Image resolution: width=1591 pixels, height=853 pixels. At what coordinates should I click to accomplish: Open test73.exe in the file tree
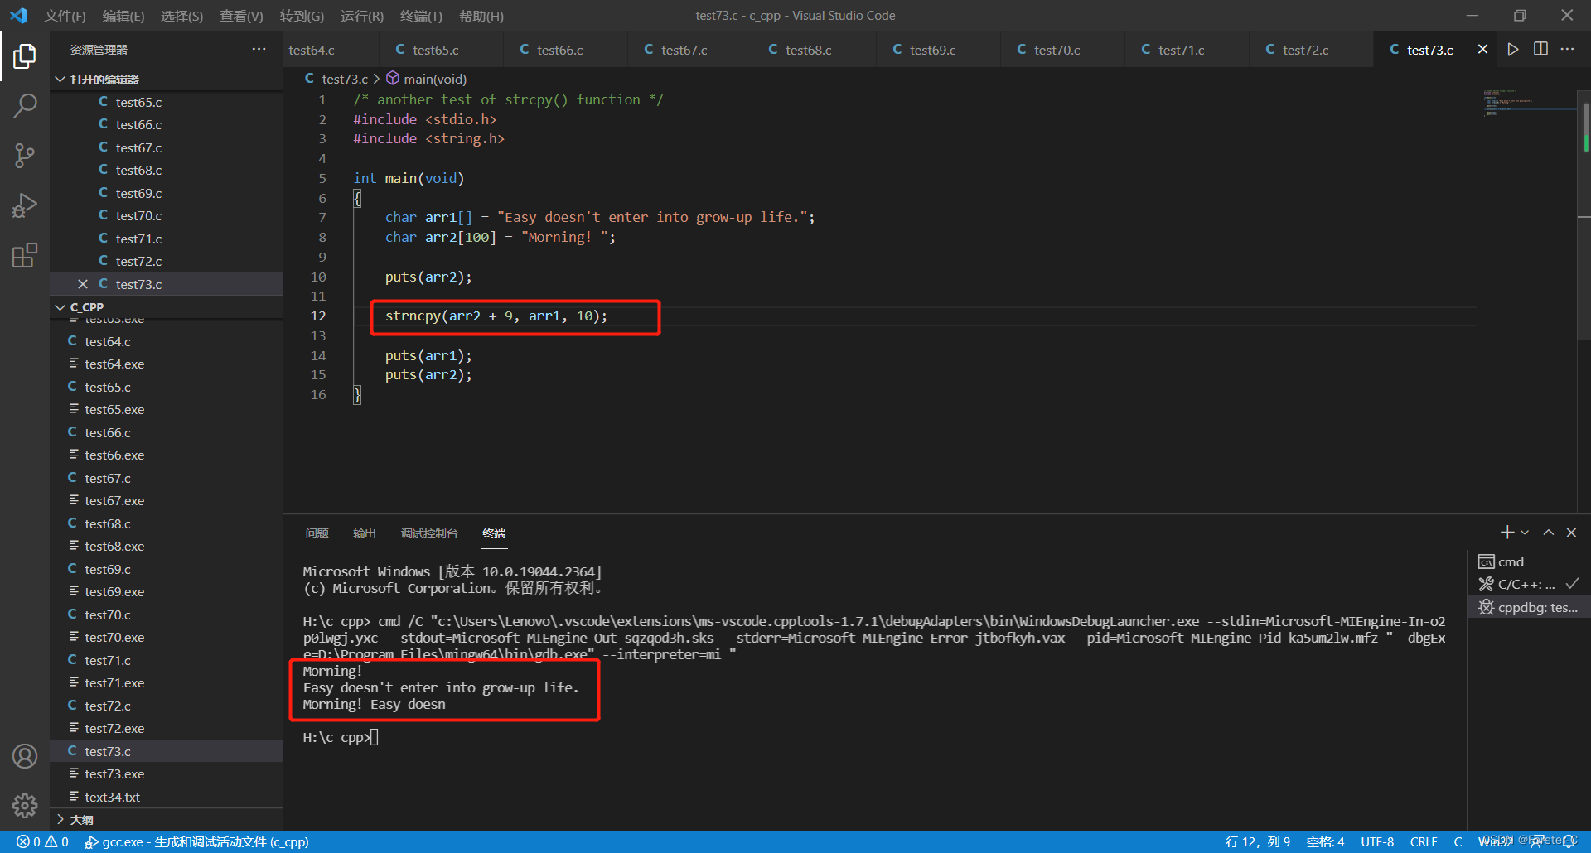click(x=166, y=773)
